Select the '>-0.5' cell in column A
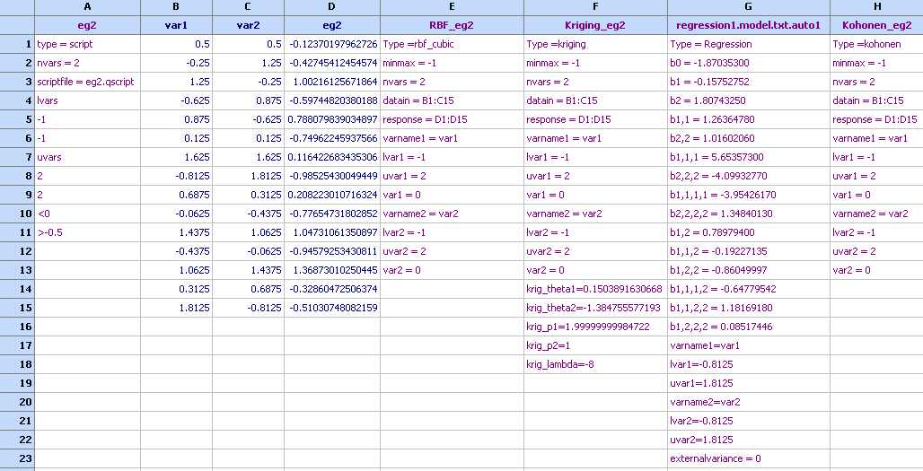This screenshot has width=923, height=471. click(87, 232)
